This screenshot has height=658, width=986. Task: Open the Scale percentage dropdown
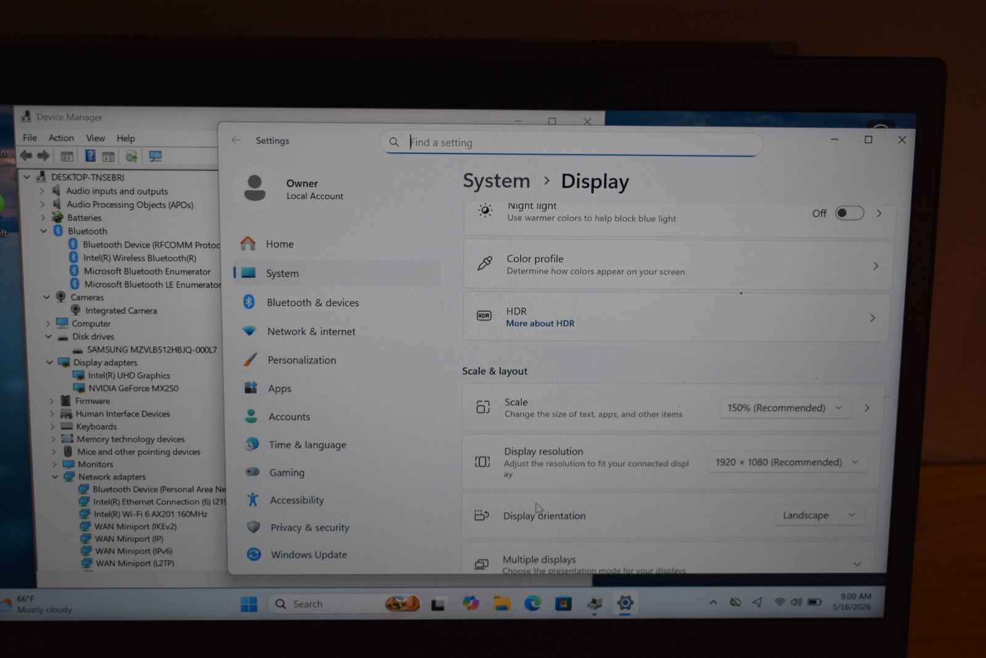784,408
